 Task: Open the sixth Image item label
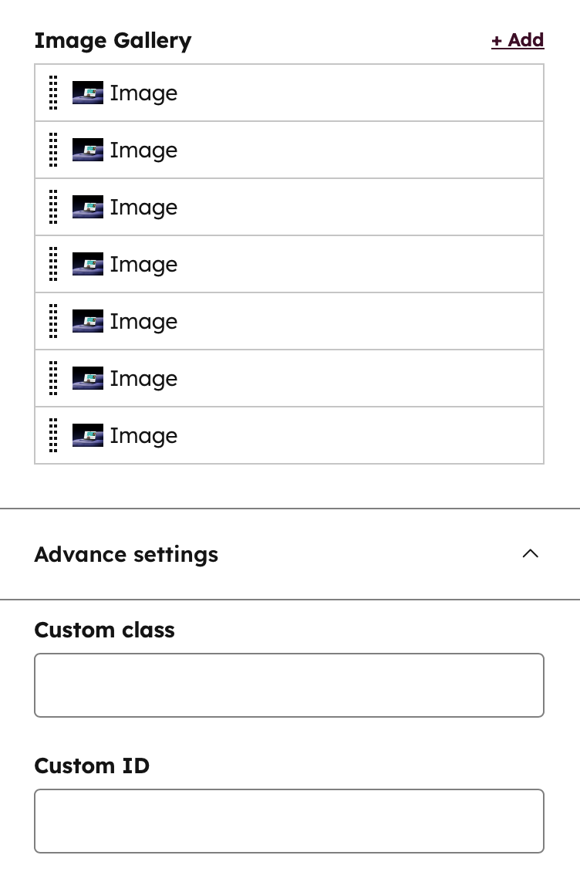pos(144,379)
